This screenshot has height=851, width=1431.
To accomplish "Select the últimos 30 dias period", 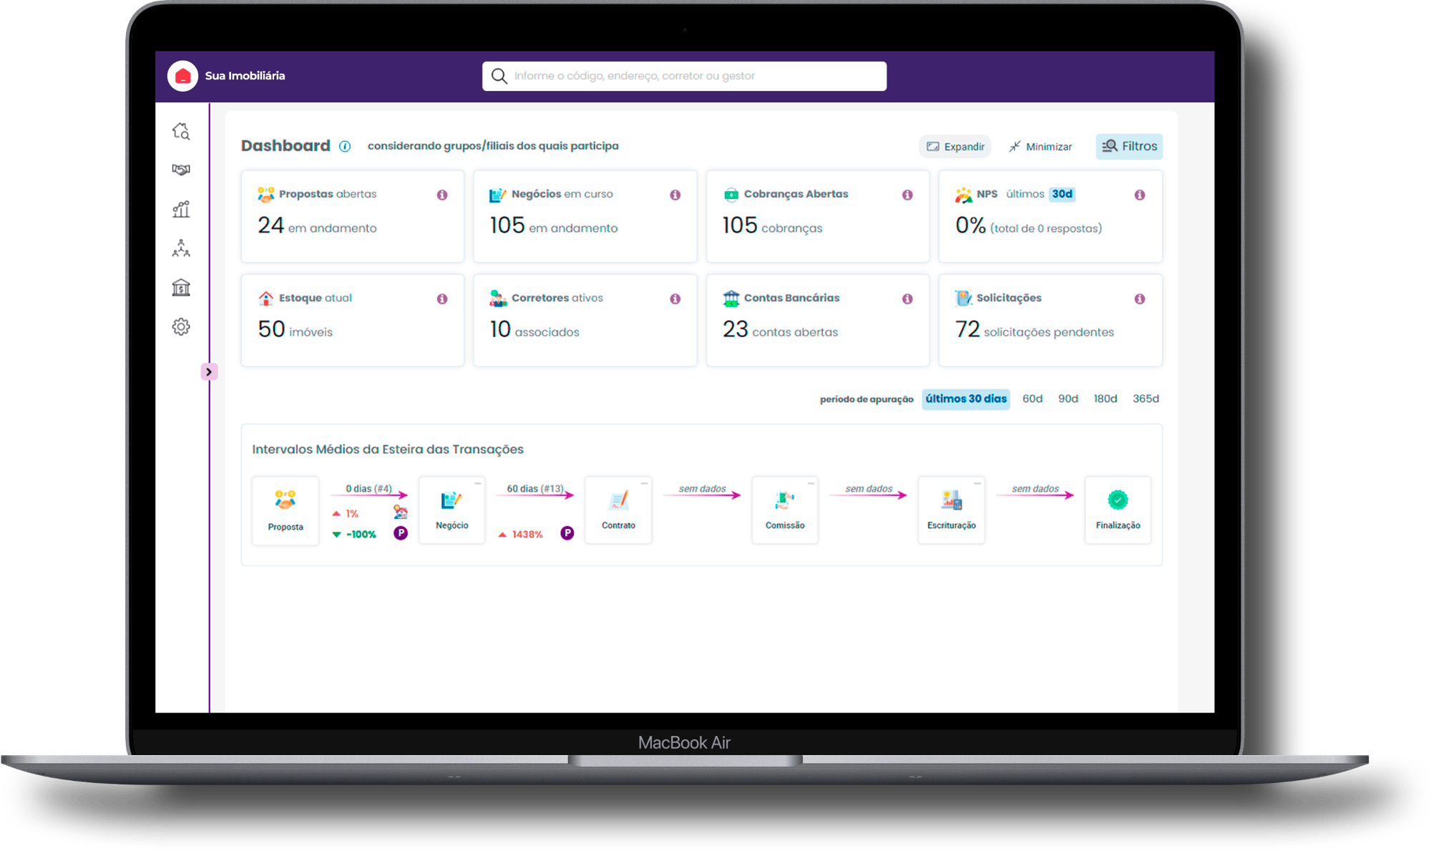I will tap(966, 399).
